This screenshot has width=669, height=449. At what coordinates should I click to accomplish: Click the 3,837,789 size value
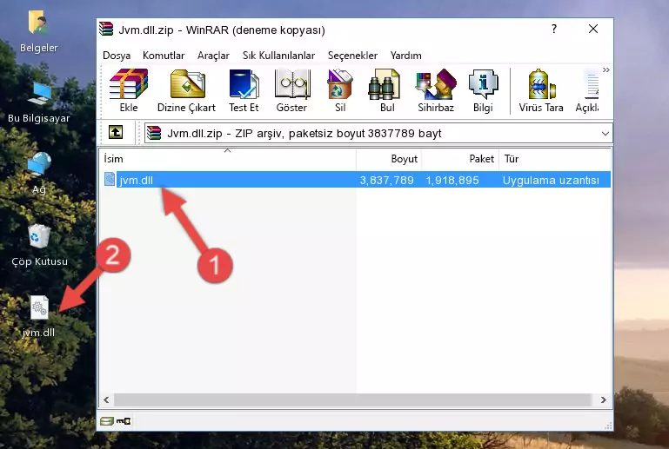click(x=386, y=180)
